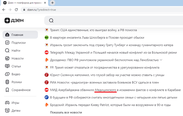Close the Дзен browser tab
This screenshot has height=116, width=183.
pos(45,3)
